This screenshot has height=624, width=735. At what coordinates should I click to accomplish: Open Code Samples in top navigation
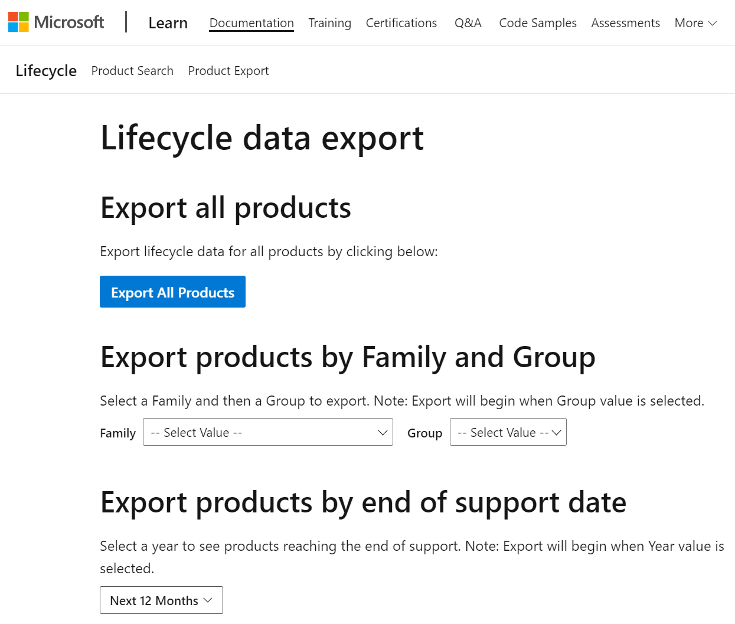point(538,23)
